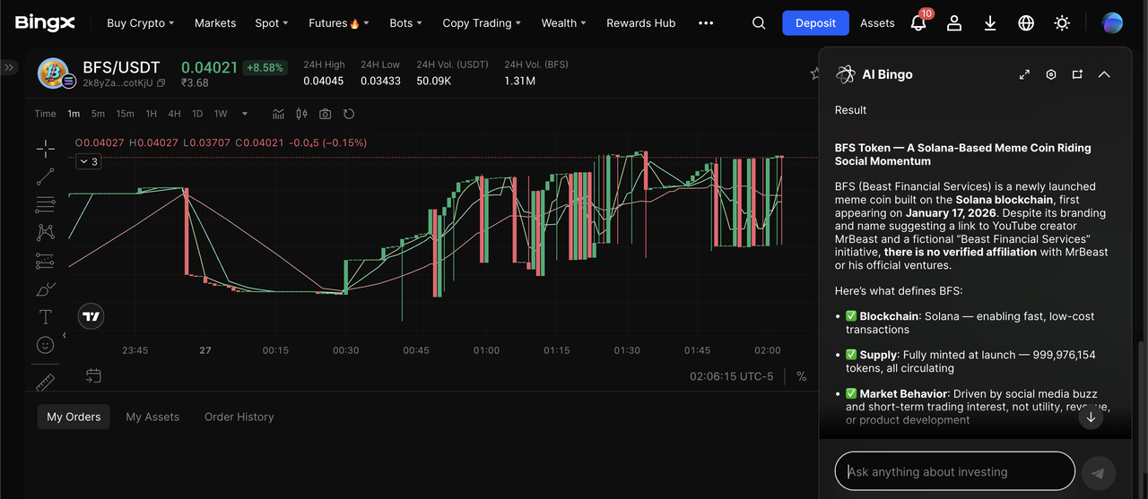Start a new AI Bingo chat
Screen dimensions: 1148x499
click(1077, 74)
